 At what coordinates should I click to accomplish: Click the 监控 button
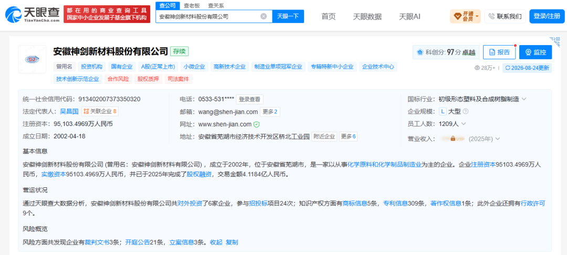click(535, 52)
